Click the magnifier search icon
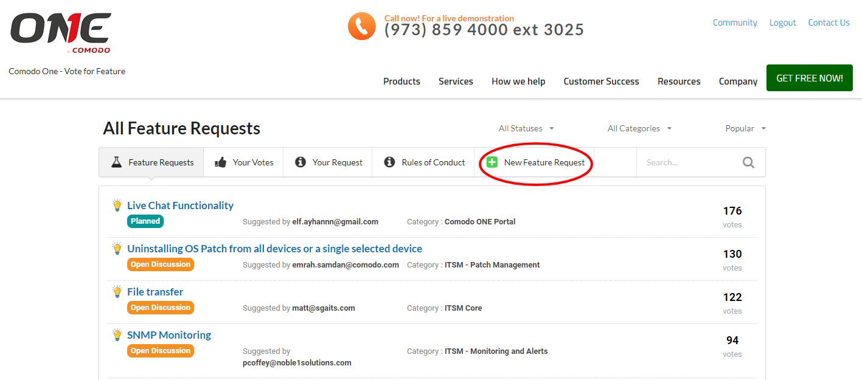 748,162
